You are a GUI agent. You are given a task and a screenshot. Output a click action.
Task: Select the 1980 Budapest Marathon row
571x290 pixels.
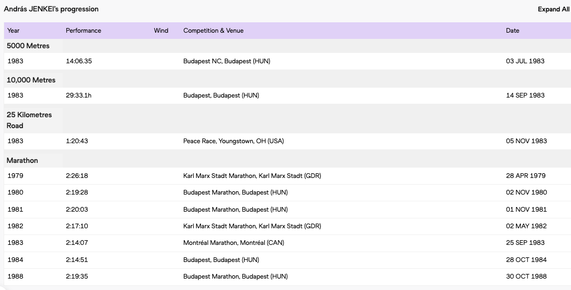tap(235, 192)
